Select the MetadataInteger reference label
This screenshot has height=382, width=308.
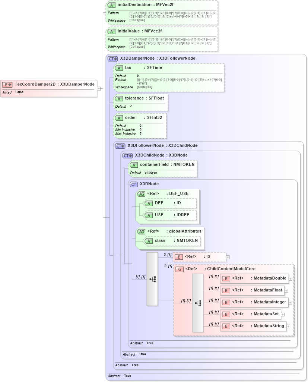click(259, 302)
